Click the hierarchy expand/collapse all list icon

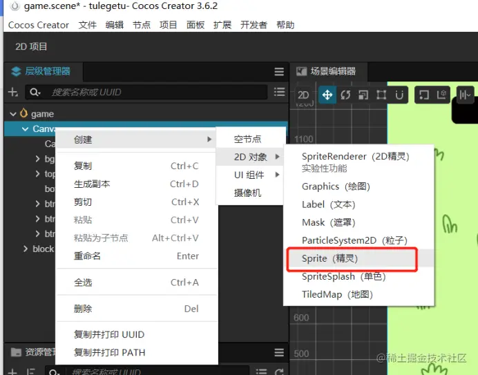280,92
